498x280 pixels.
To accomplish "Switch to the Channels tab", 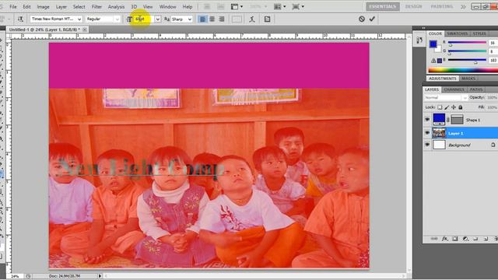I will (x=454, y=89).
